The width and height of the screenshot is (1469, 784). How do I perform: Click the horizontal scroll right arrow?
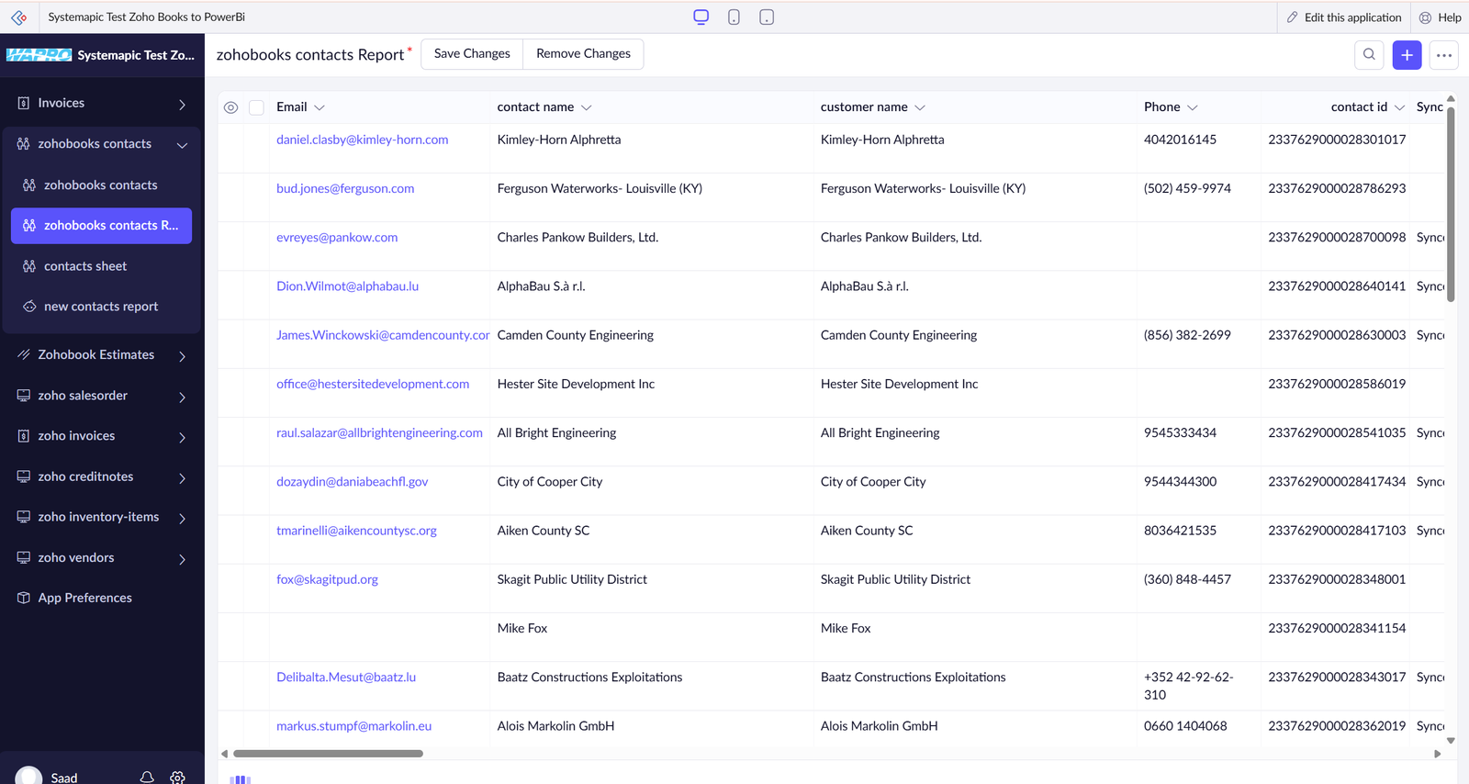1438,754
